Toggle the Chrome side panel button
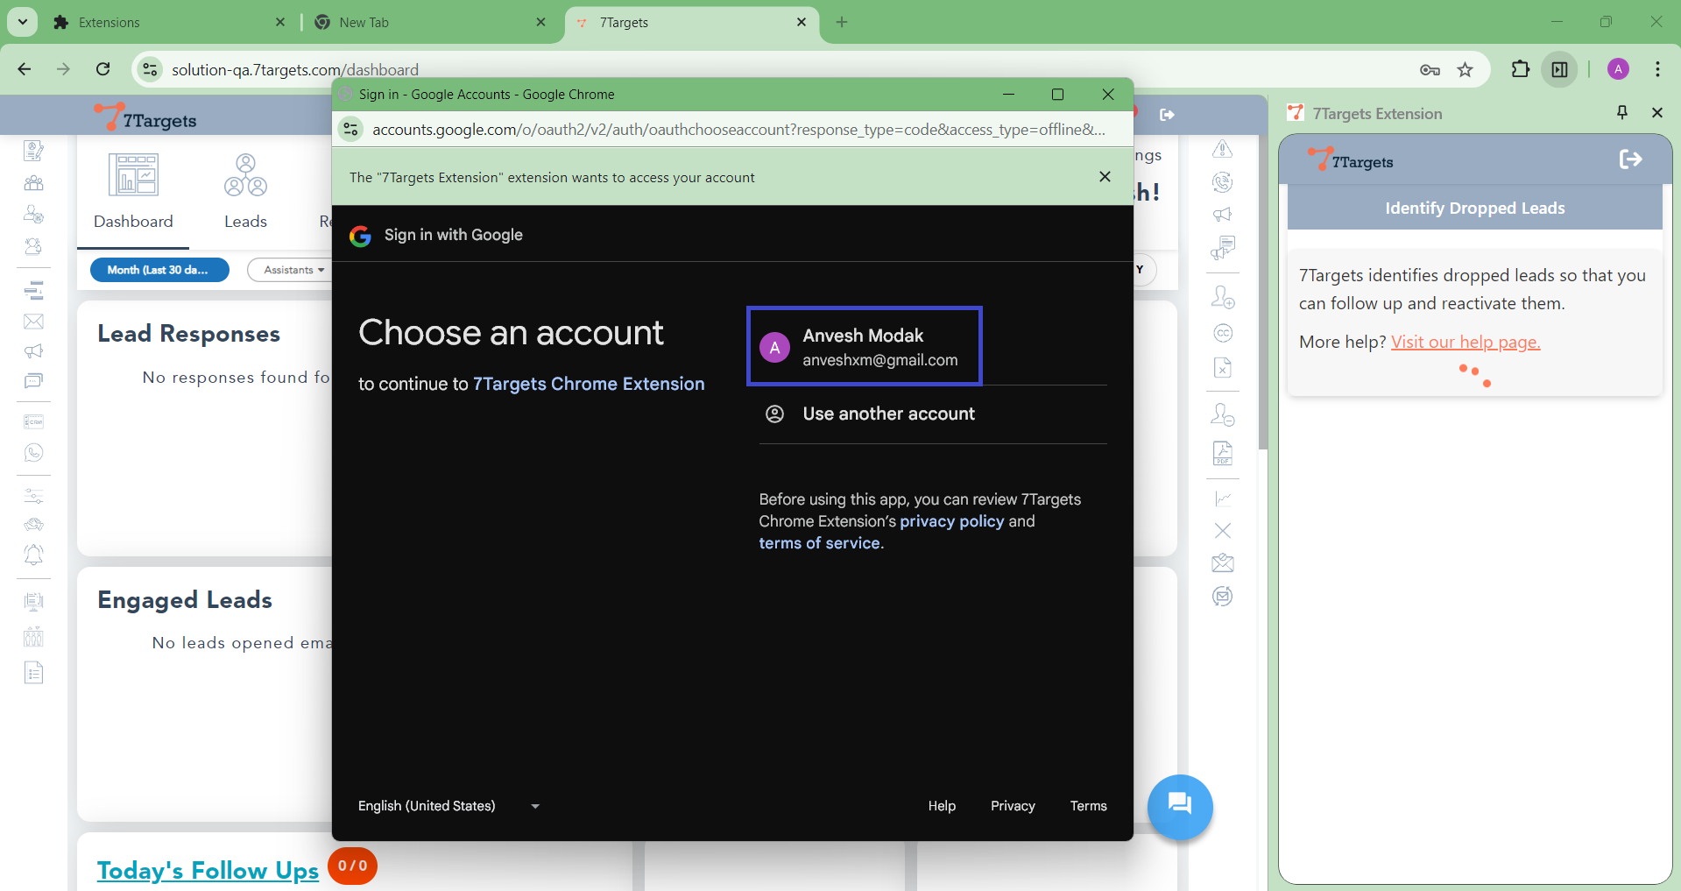 (x=1559, y=69)
